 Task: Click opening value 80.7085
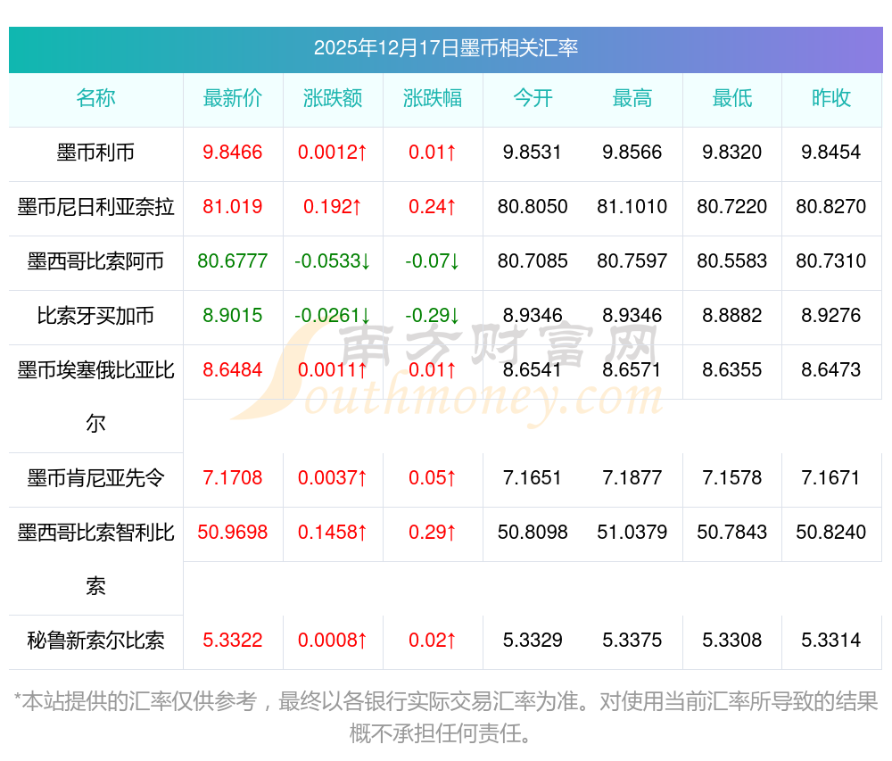pyautogui.click(x=533, y=261)
